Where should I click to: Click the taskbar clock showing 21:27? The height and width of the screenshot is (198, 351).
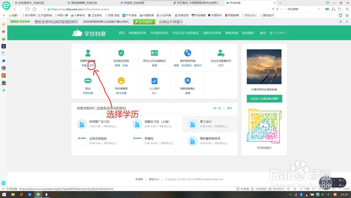point(344,194)
